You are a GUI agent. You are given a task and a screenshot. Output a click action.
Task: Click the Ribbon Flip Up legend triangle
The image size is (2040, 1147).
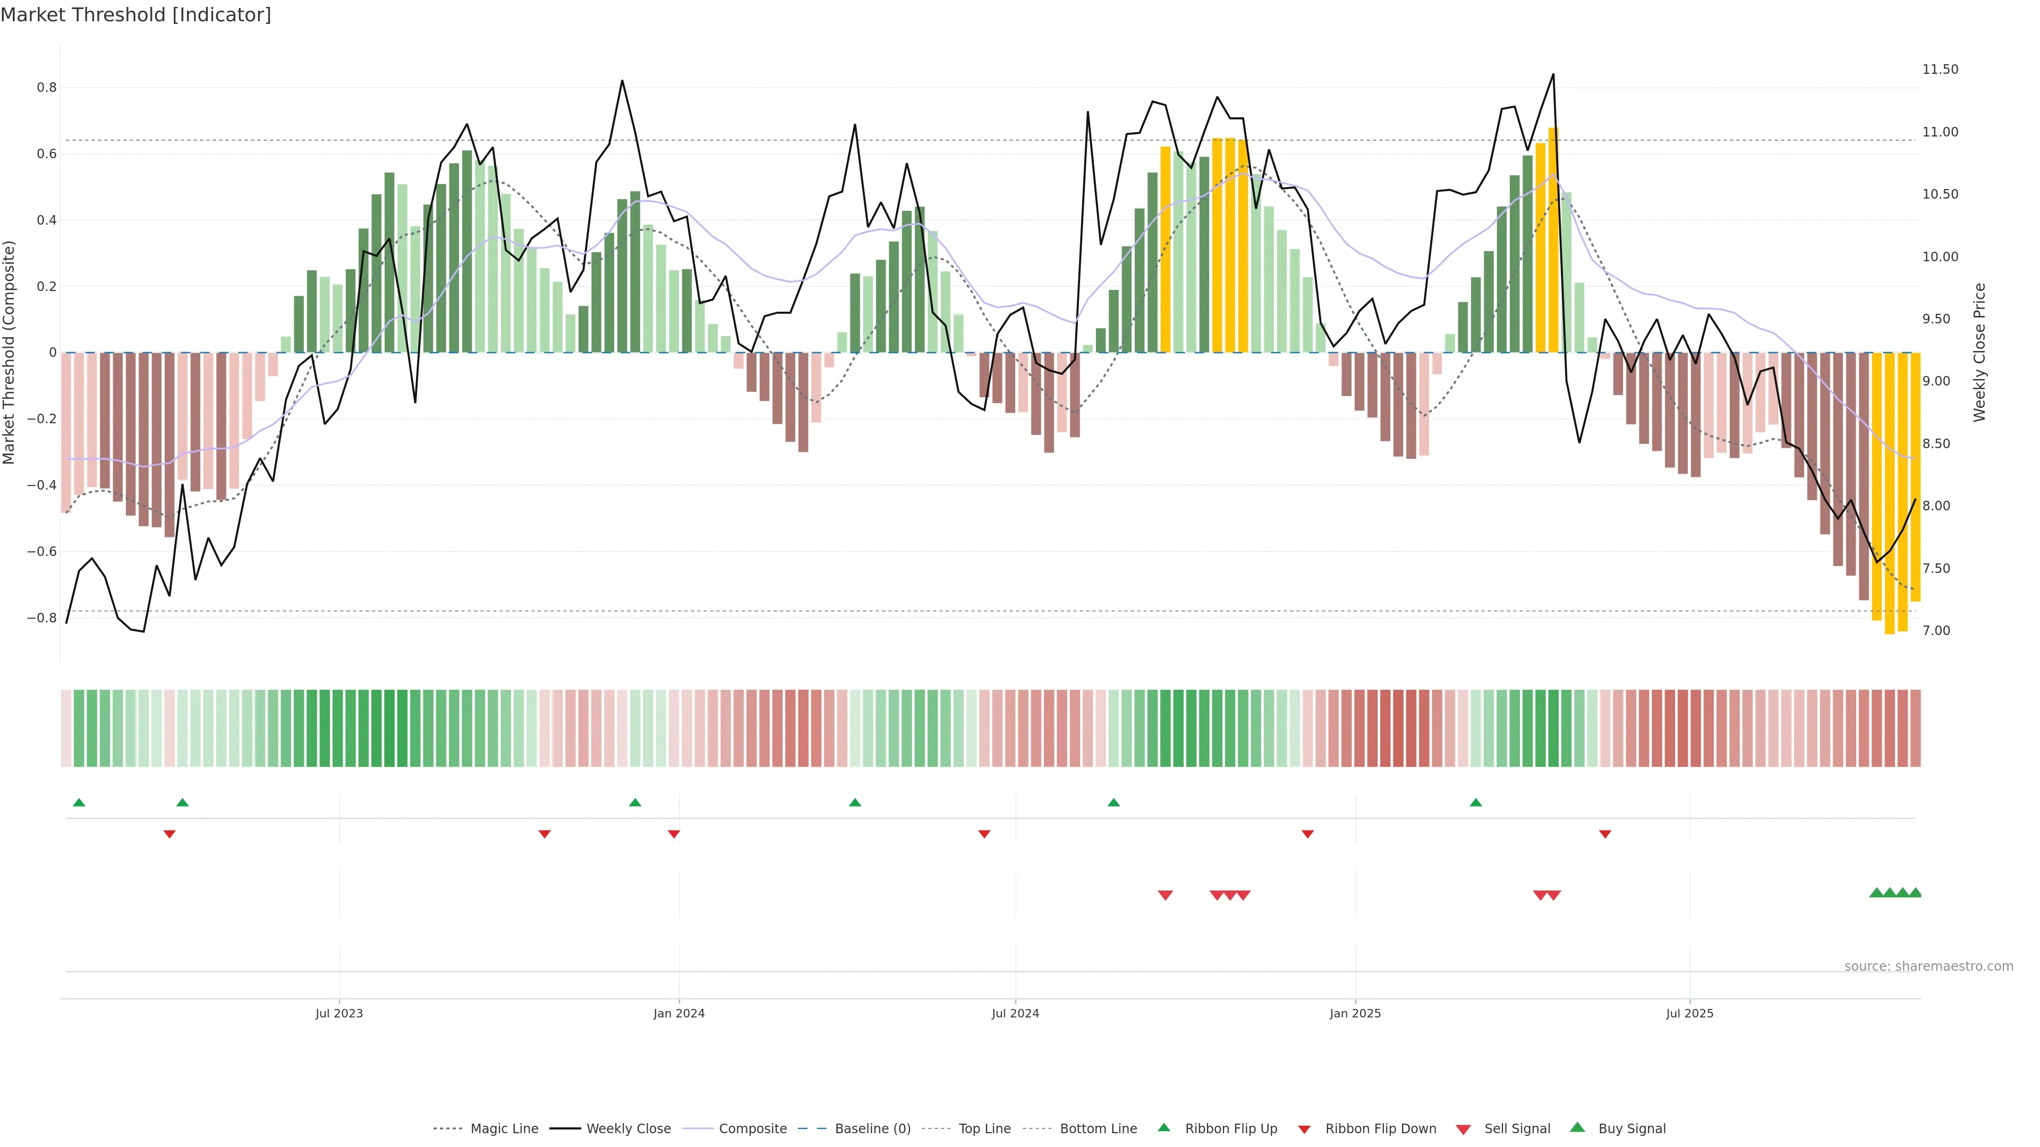pos(1163,1127)
